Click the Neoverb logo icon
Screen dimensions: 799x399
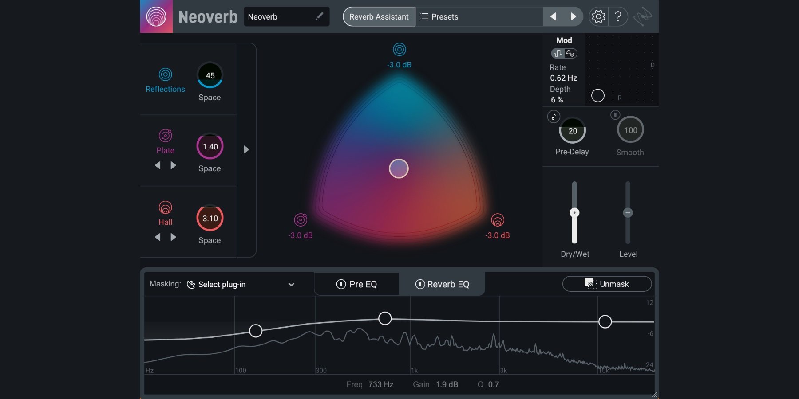coord(156,16)
